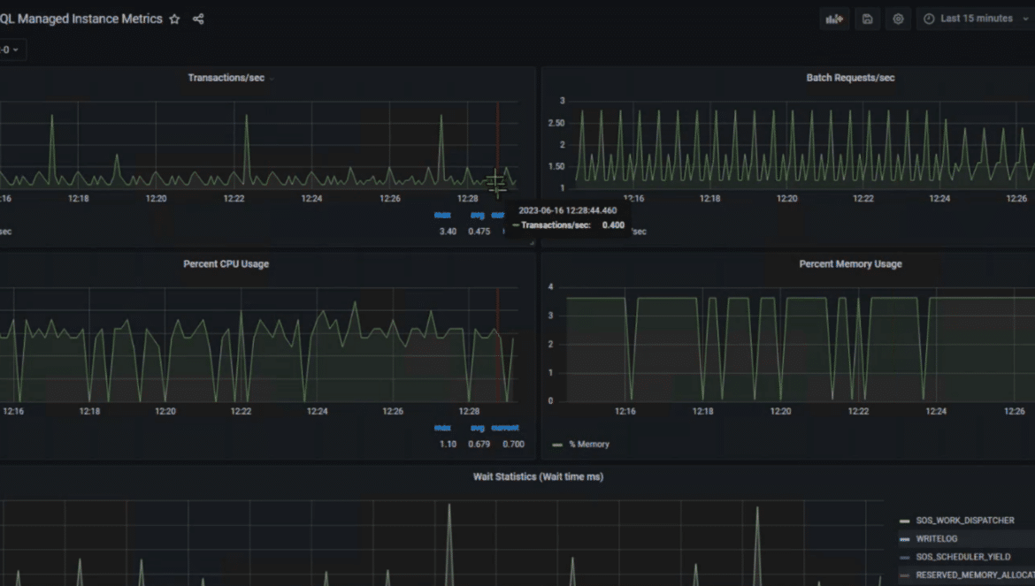Click the WRITELOG legend color swatch

click(x=904, y=539)
